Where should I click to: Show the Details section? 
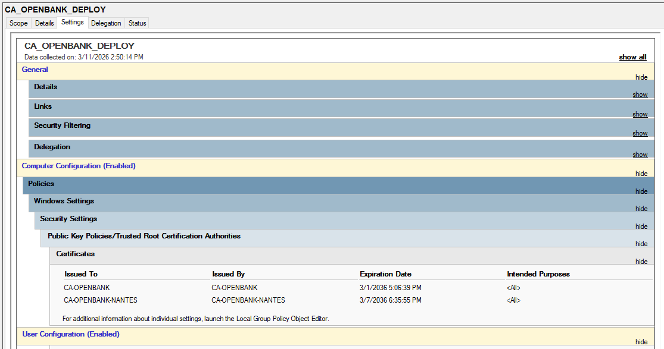click(640, 95)
